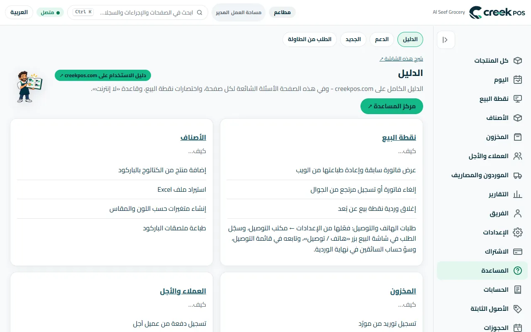Viewport: 531px width, 332px height.
Task: Open the Inventory archive icon (المخزون)
Action: (517, 137)
